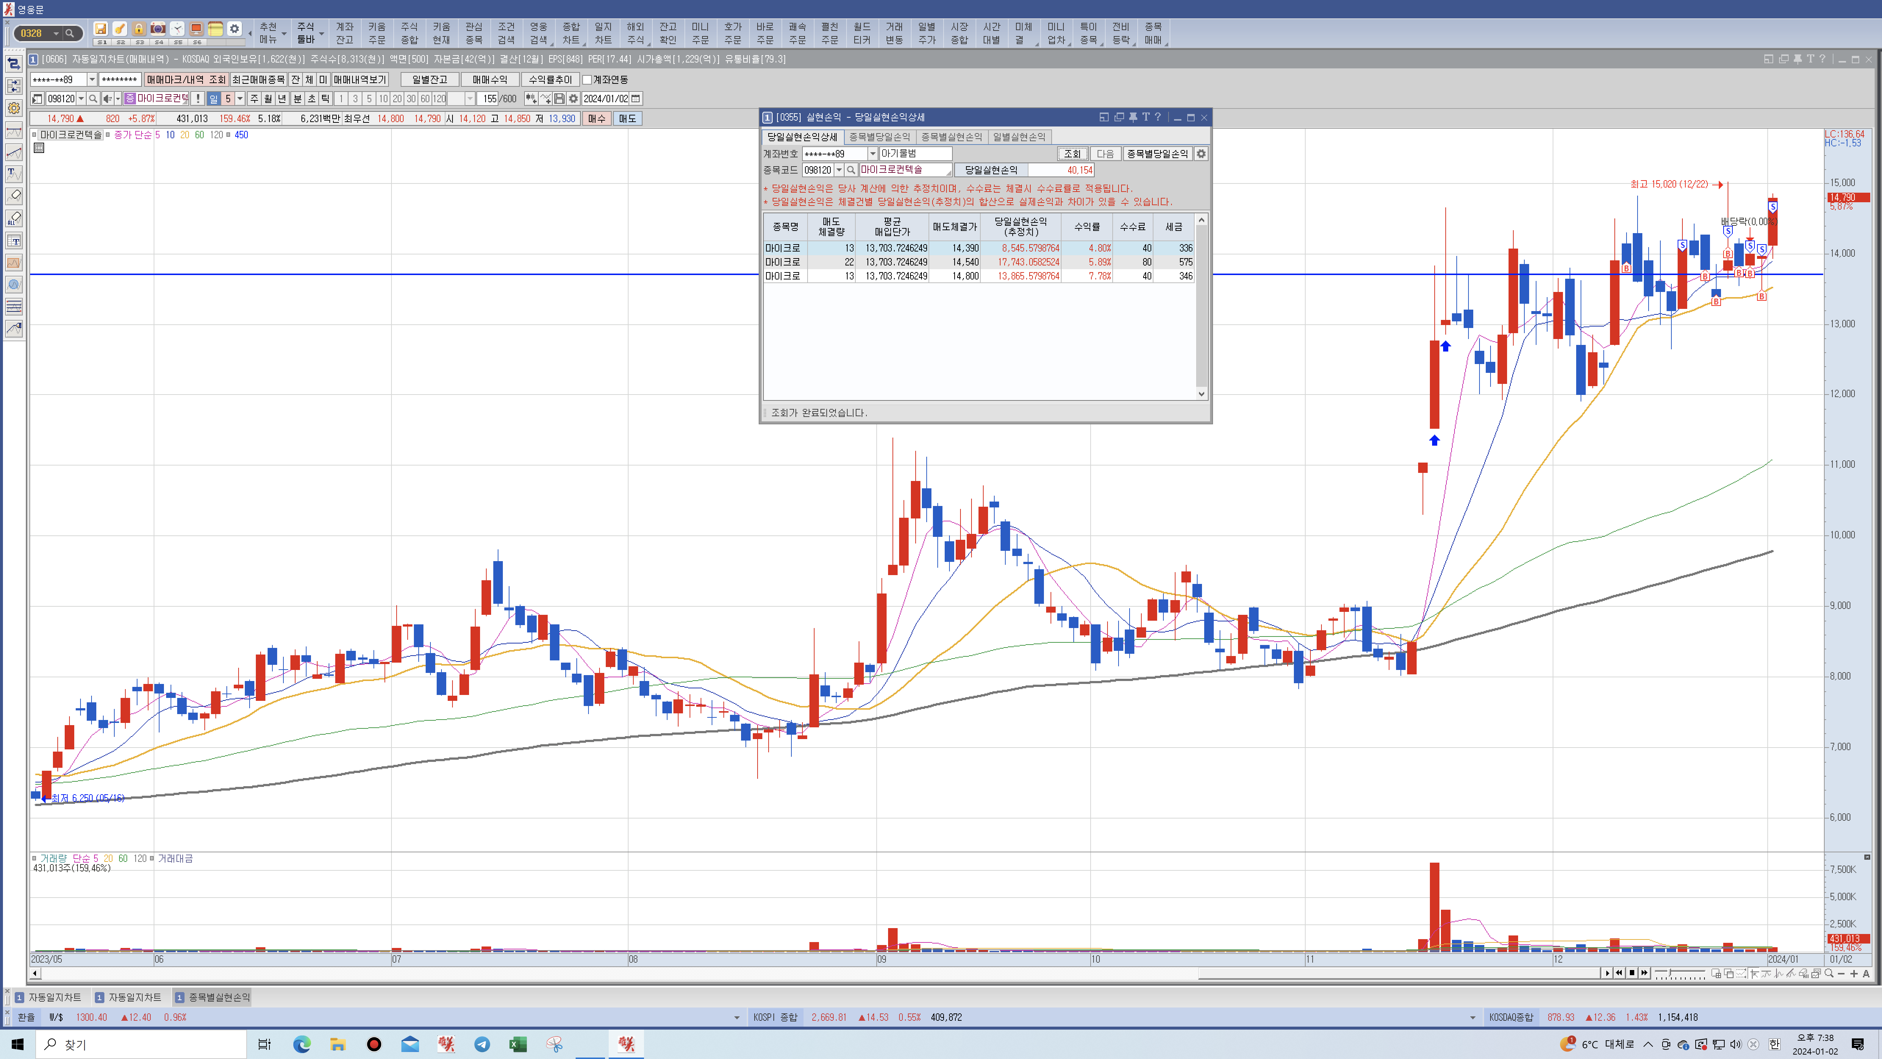Click the scroll-down arrow in 실현손익 table
The height and width of the screenshot is (1059, 1882).
tap(1201, 394)
